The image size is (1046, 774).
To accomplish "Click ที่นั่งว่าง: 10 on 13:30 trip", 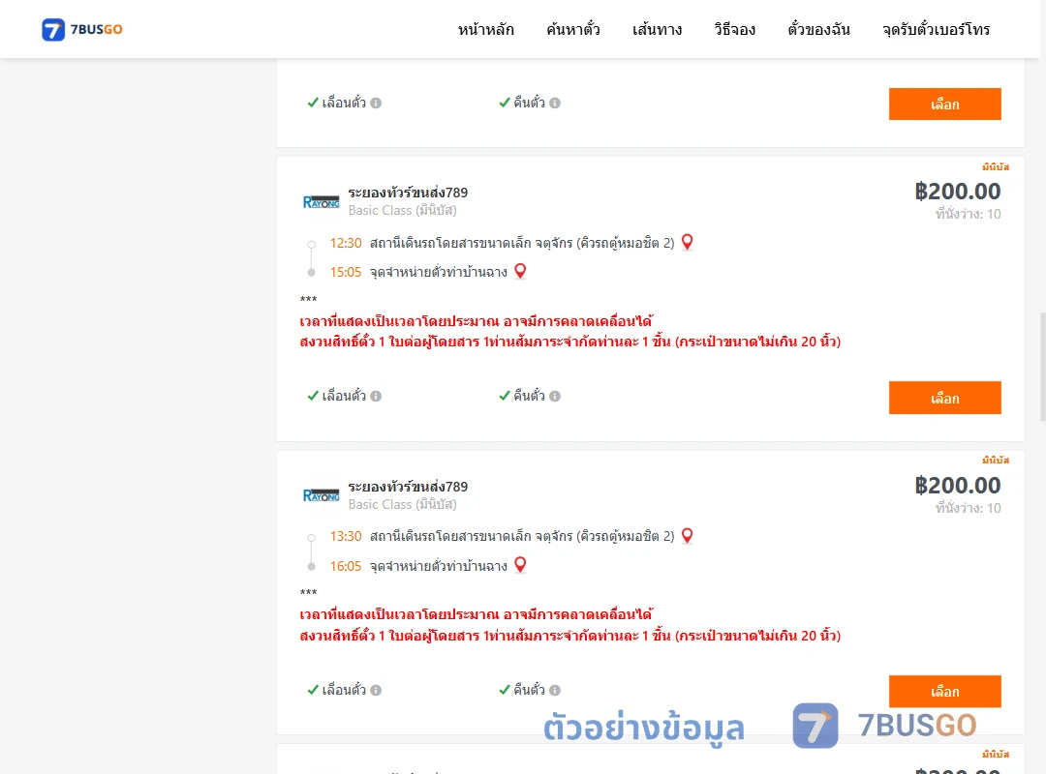I will (x=968, y=508).
